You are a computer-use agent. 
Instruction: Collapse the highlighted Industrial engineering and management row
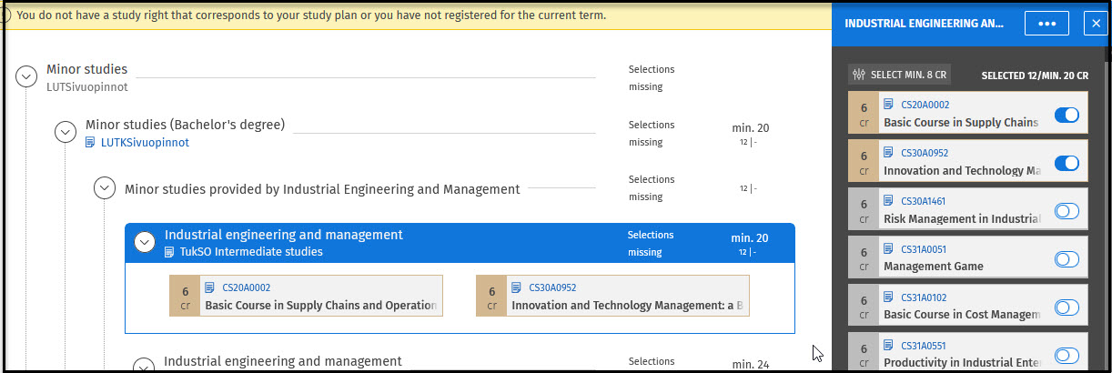[x=144, y=242]
